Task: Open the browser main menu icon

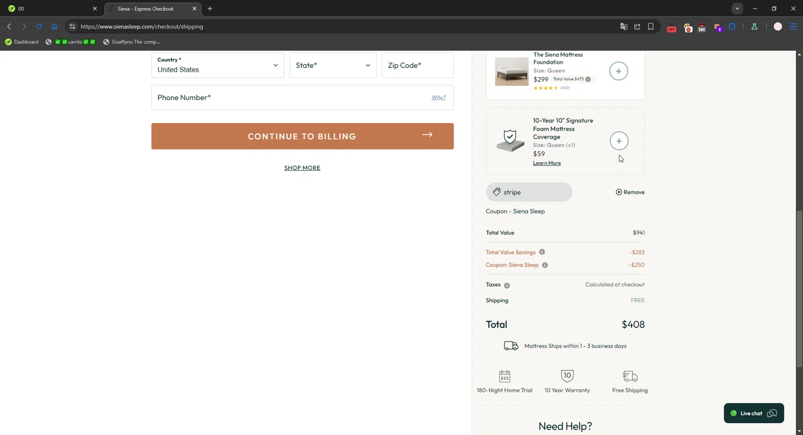Action: click(x=793, y=26)
